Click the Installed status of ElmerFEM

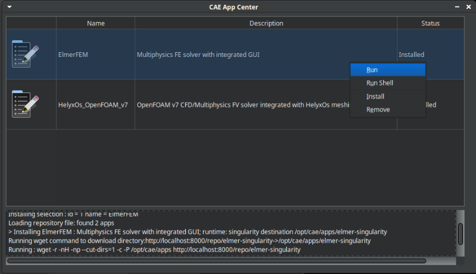coord(411,55)
